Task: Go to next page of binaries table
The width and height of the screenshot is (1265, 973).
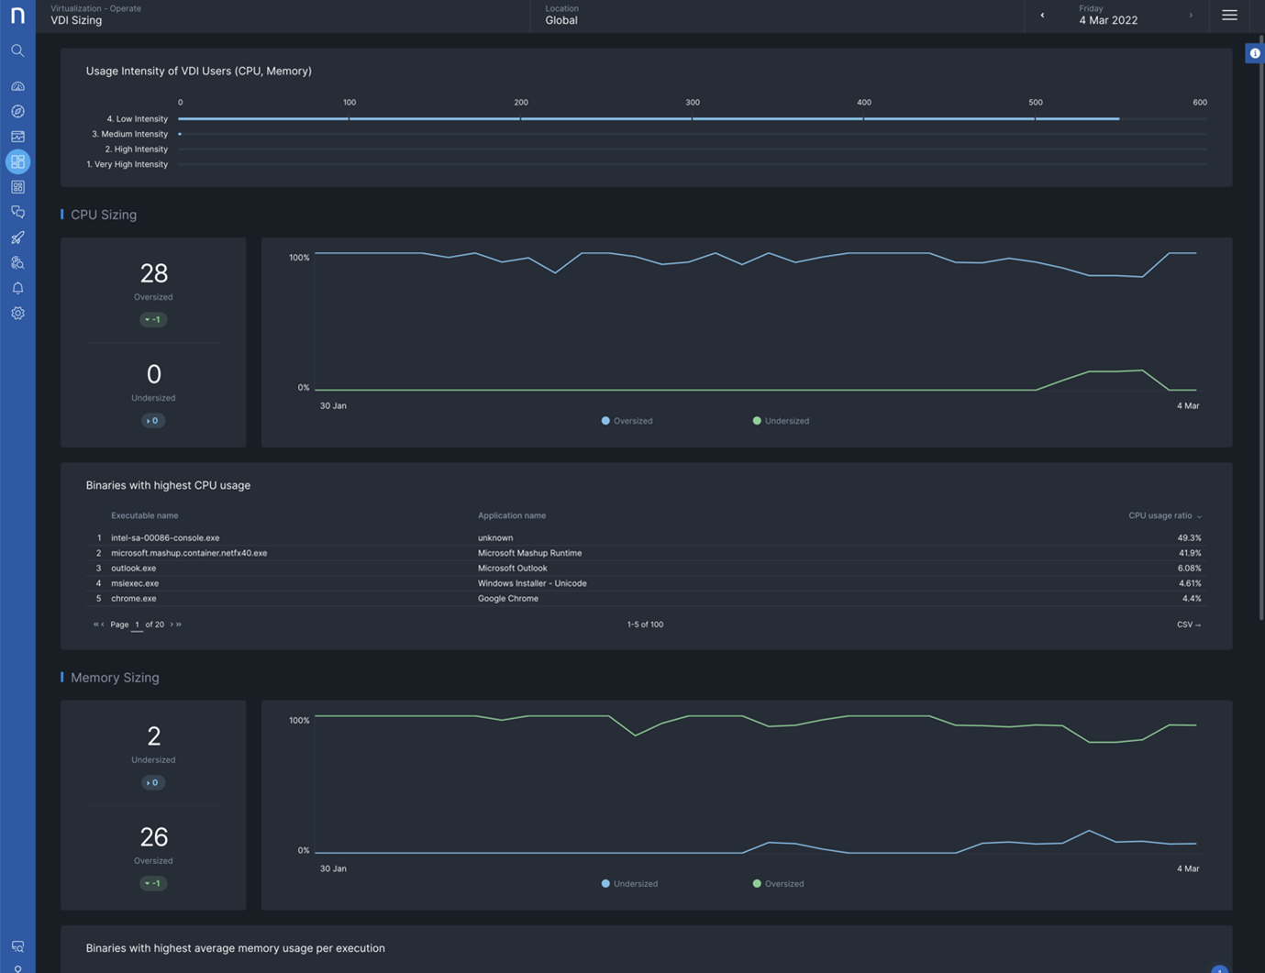Action: [172, 625]
